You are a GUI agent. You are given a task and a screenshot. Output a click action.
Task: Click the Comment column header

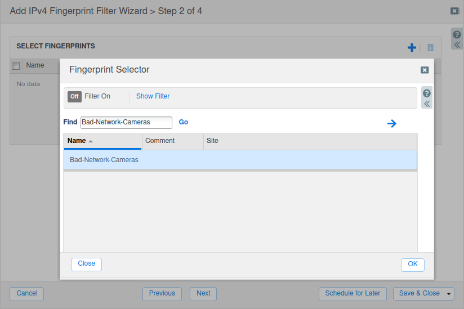160,141
